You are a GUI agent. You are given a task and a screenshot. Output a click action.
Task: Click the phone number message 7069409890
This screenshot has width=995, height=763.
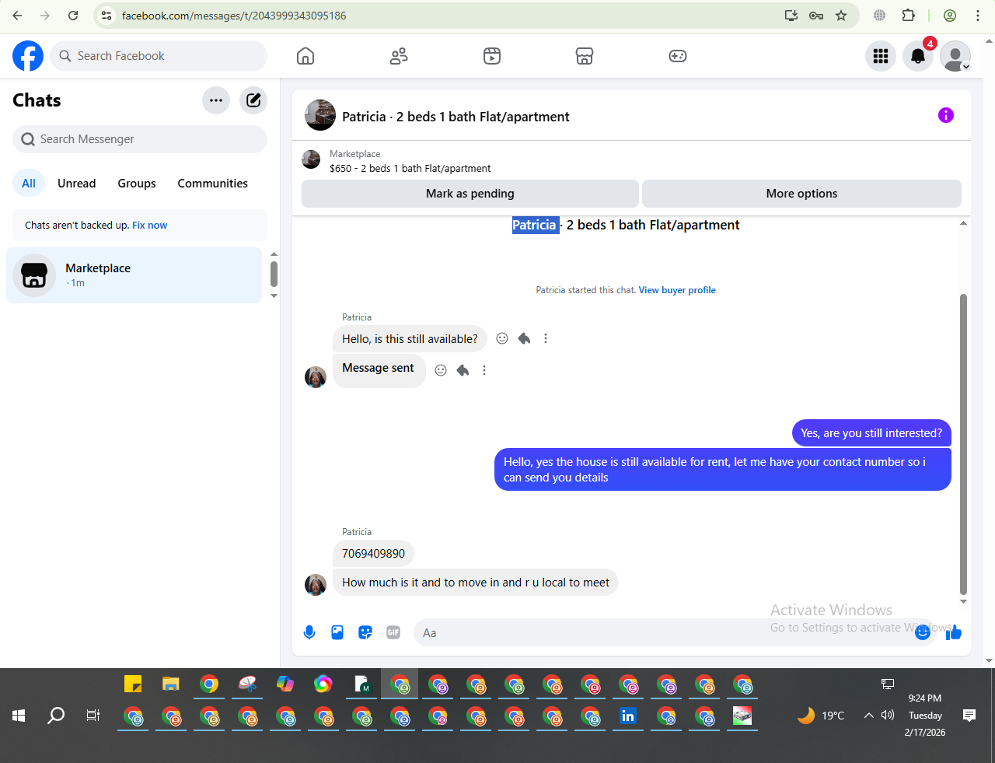pos(374,554)
